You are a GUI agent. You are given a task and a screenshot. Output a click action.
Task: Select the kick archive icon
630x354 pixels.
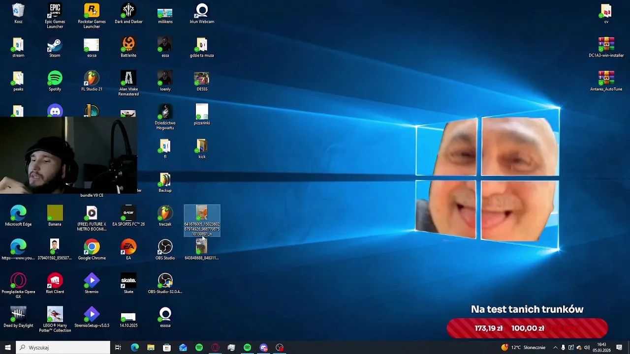pyautogui.click(x=202, y=149)
